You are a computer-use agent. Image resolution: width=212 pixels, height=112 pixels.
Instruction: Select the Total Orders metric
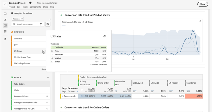point(31,84)
